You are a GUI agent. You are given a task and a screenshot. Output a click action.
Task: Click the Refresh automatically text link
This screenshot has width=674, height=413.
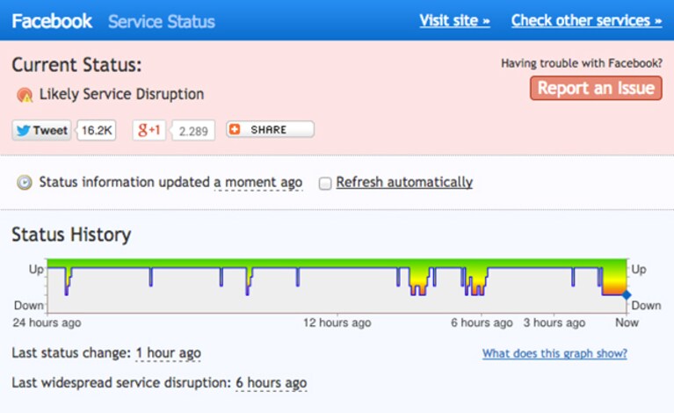coord(404,182)
